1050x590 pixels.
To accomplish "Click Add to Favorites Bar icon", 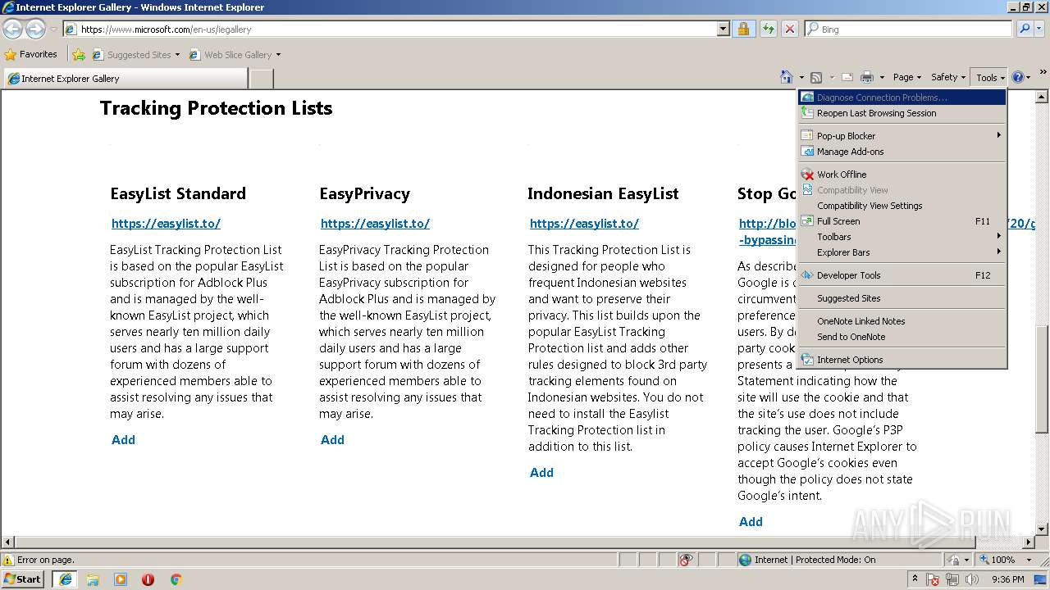I will tap(79, 55).
